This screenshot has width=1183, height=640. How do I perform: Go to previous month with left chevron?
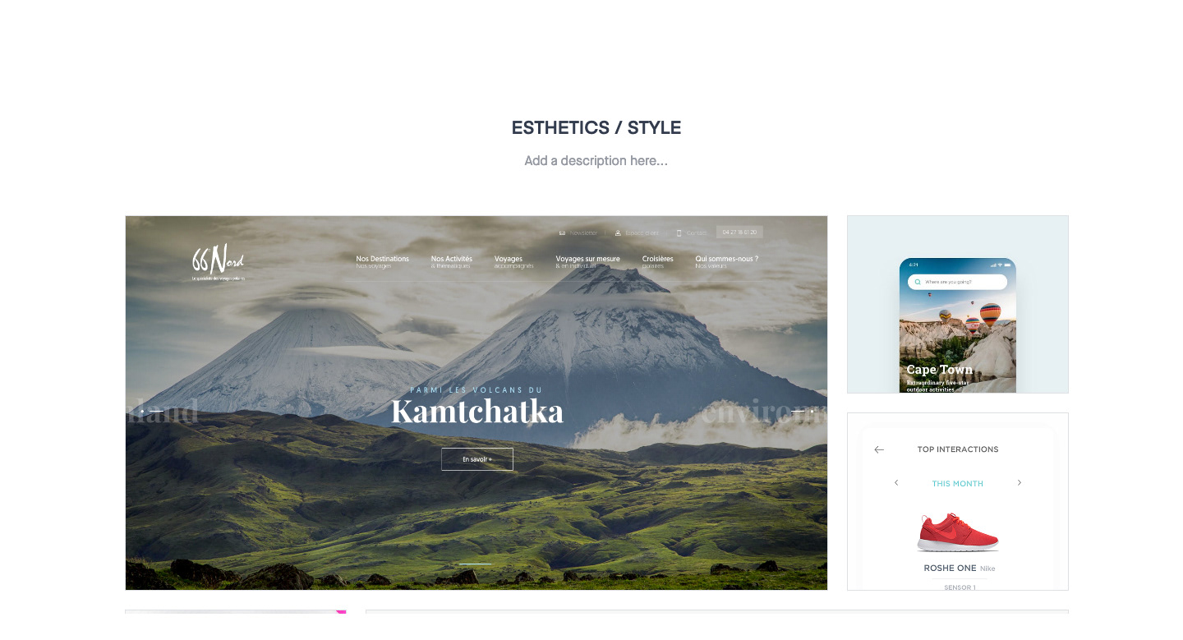[x=896, y=483]
